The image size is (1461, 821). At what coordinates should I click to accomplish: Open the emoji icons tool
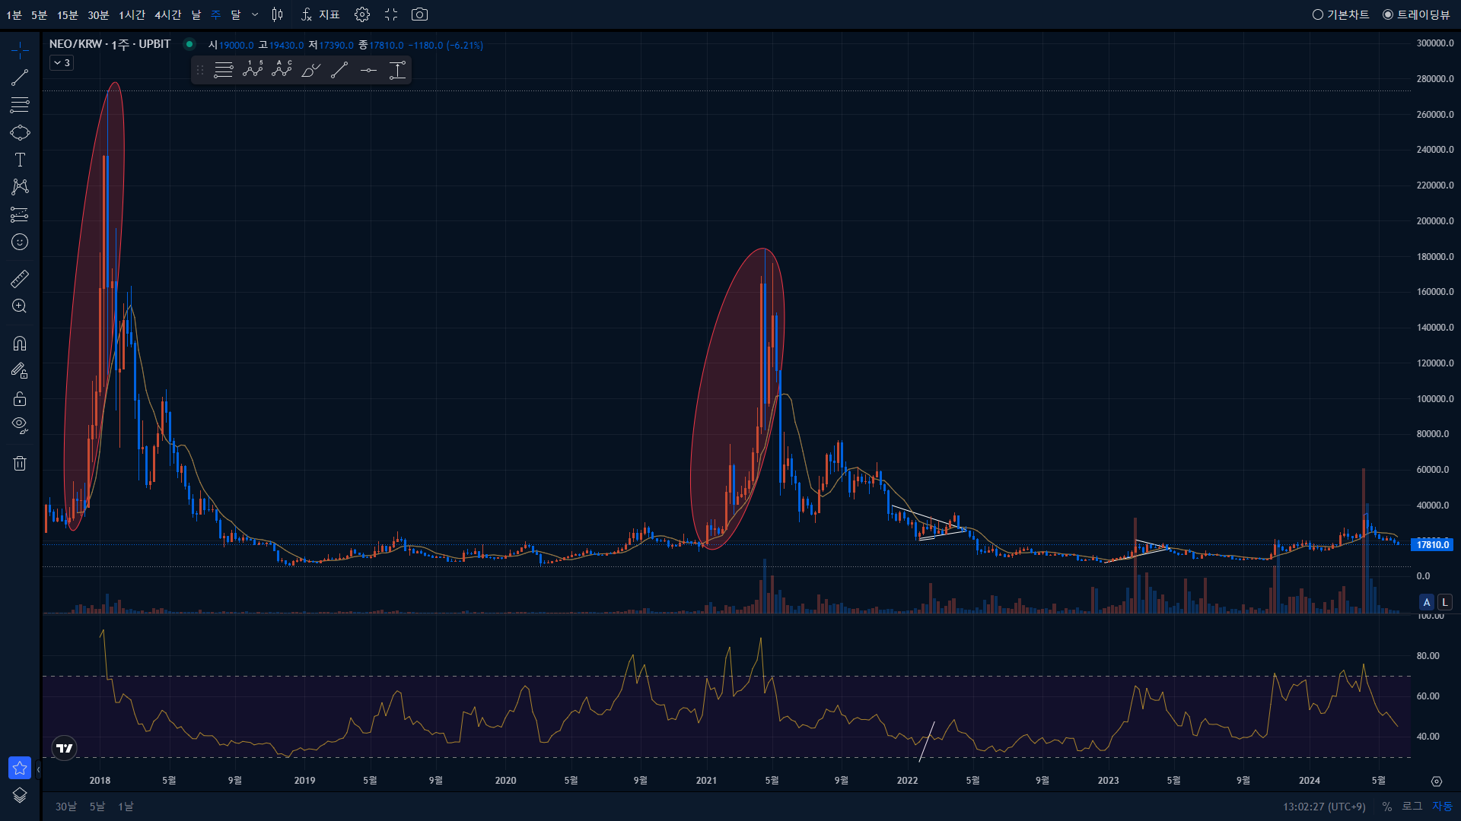[x=20, y=242]
